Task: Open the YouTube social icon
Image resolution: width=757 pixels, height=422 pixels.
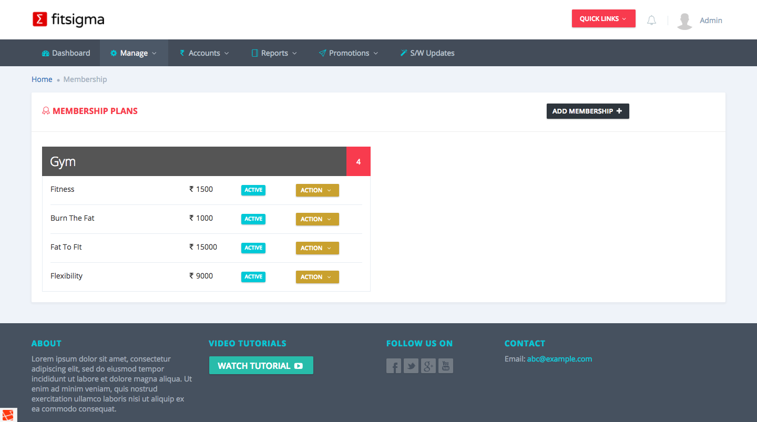Action: (x=446, y=366)
